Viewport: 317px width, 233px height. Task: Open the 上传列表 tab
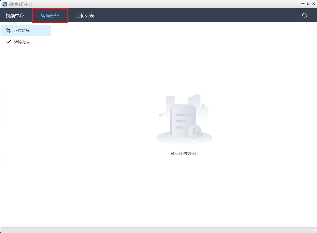(85, 15)
